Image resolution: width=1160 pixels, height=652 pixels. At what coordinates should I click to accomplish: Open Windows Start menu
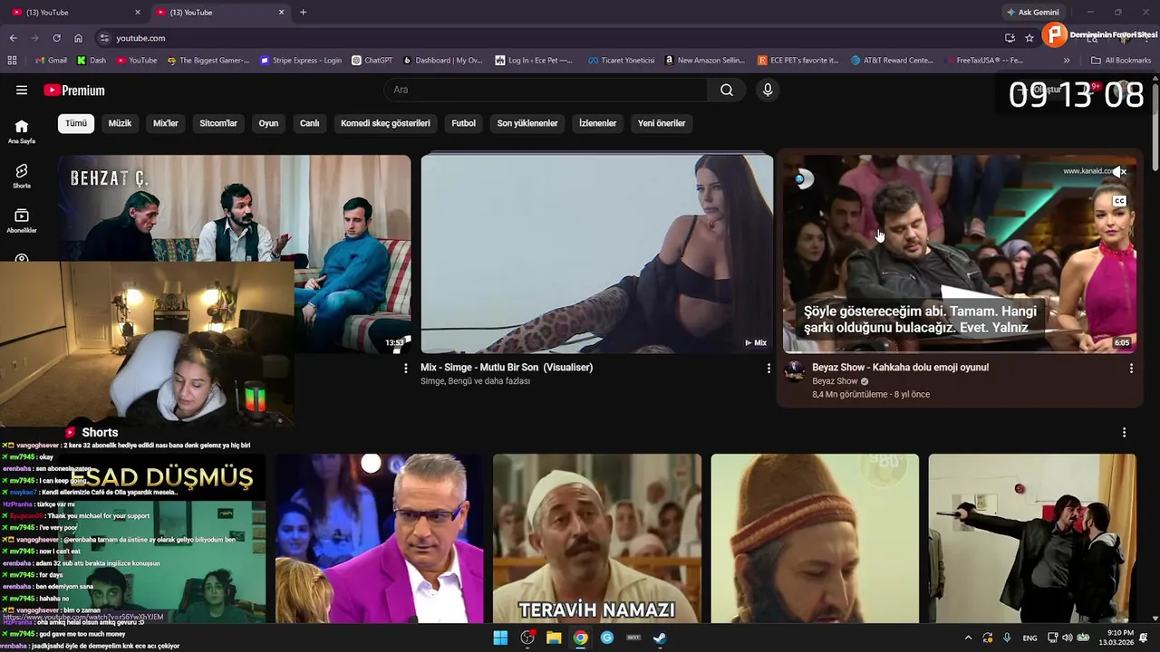[500, 638]
